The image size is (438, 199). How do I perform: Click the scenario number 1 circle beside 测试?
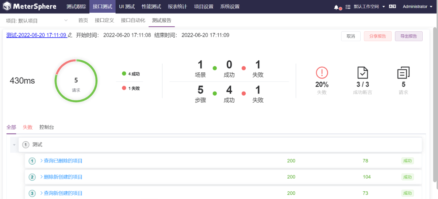(26, 145)
